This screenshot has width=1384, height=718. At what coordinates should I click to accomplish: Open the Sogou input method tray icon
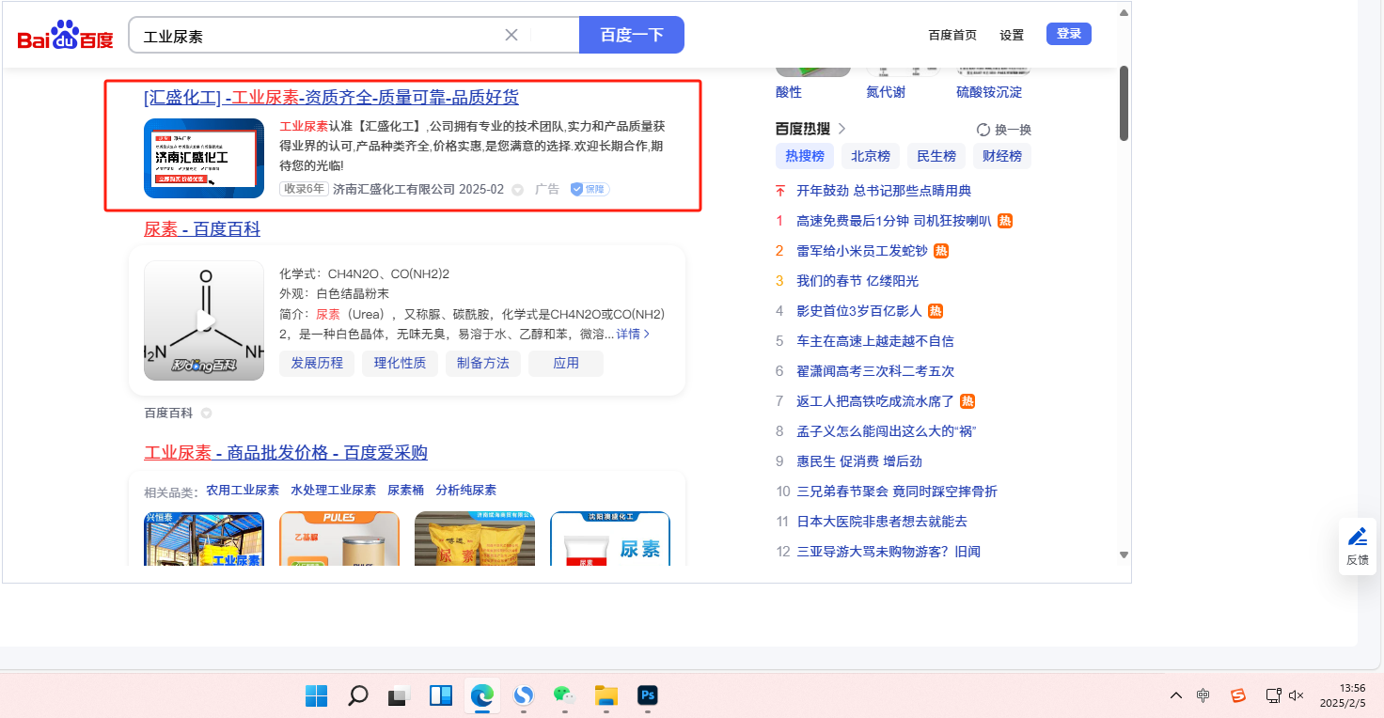pos(1238,695)
